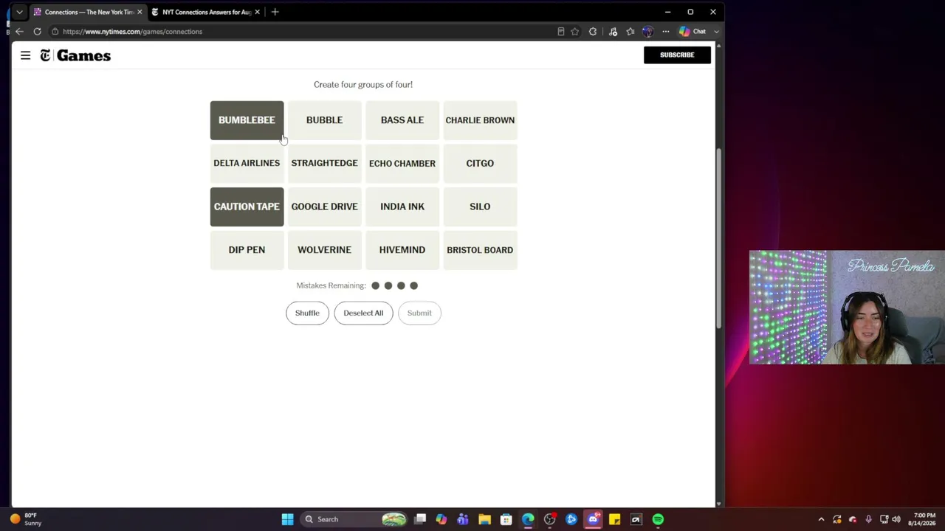Open Microsoft Edge from the taskbar

click(x=528, y=519)
